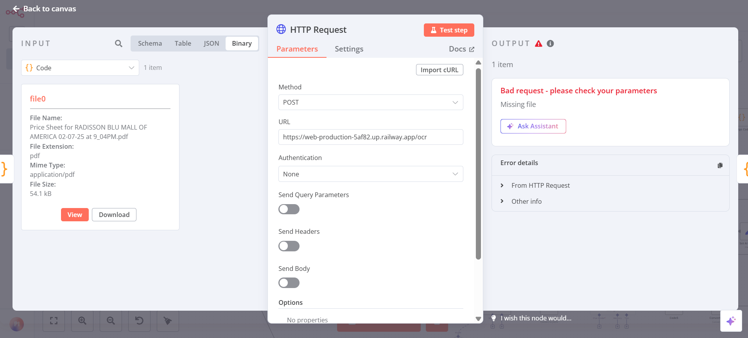The height and width of the screenshot is (338, 748).
Task: Open the Code input node dropdown
Action: click(80, 68)
